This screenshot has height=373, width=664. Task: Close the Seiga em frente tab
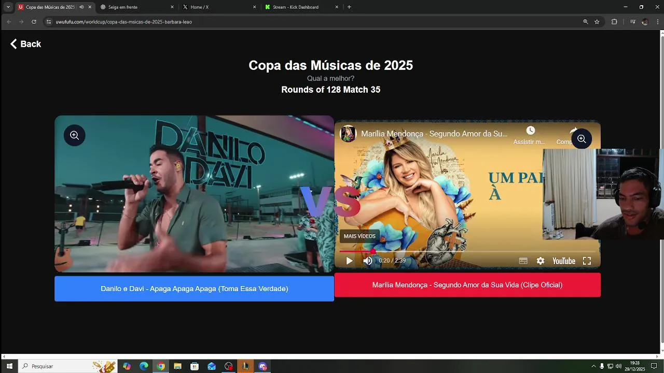[x=172, y=7]
